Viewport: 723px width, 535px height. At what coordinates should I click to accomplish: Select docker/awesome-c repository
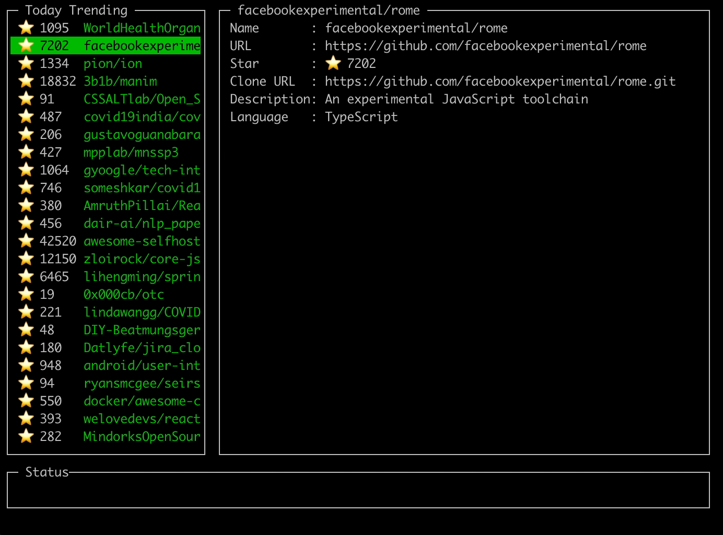coord(106,401)
